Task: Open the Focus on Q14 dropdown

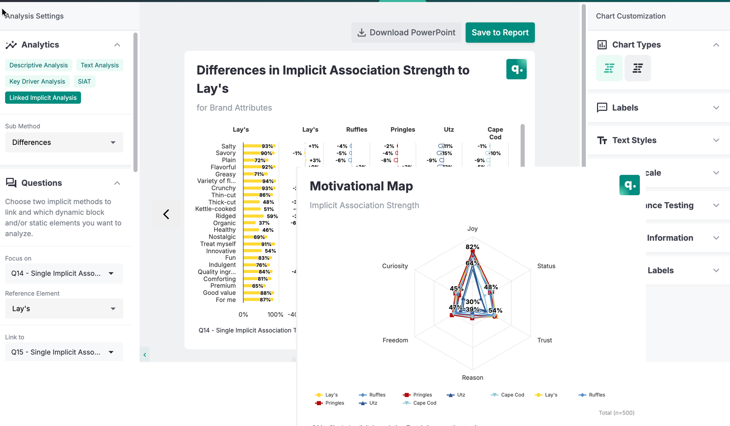Action: [x=64, y=273]
